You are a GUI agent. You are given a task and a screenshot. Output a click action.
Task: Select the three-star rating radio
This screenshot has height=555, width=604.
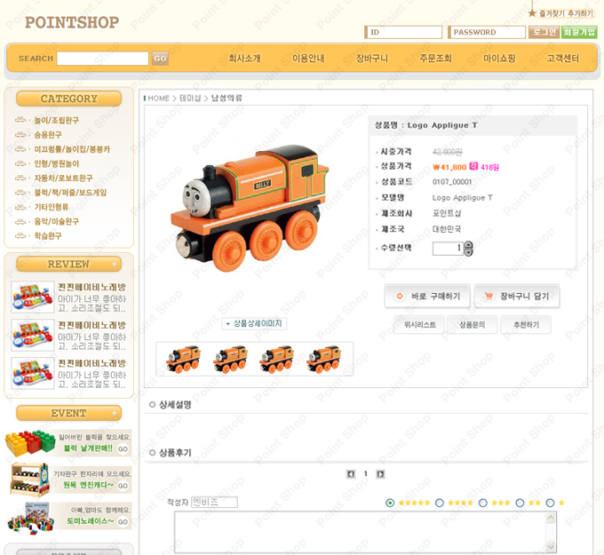pyautogui.click(x=482, y=503)
